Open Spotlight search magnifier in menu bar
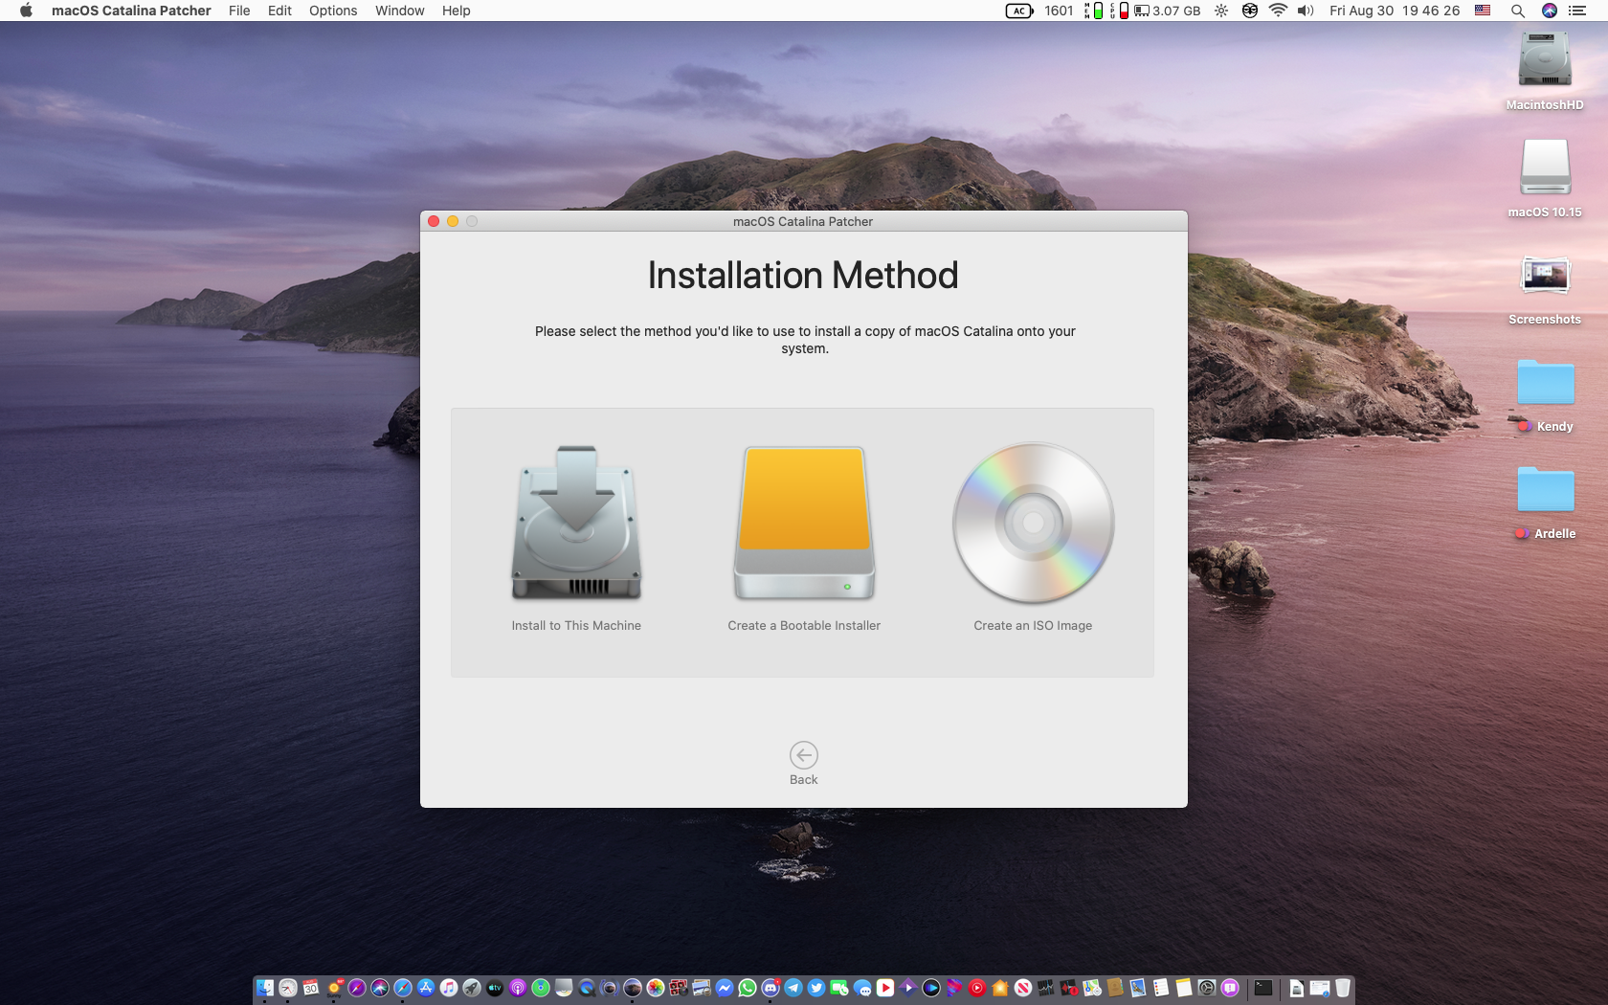The image size is (1608, 1005). [x=1518, y=11]
